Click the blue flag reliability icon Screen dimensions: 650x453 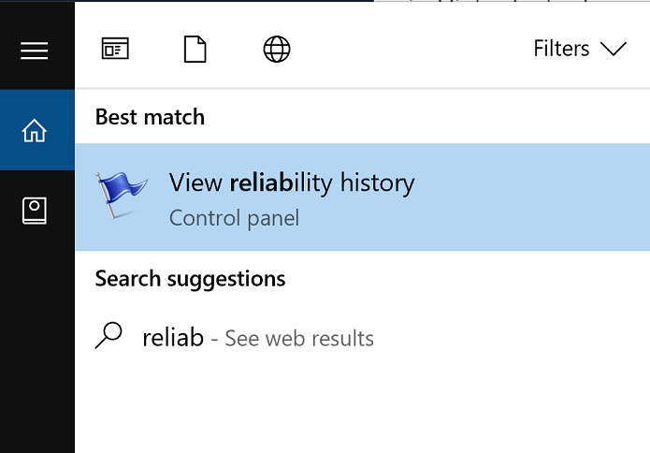tap(122, 196)
